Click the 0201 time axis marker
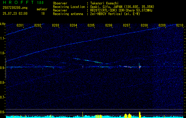 (x=20, y=25)
